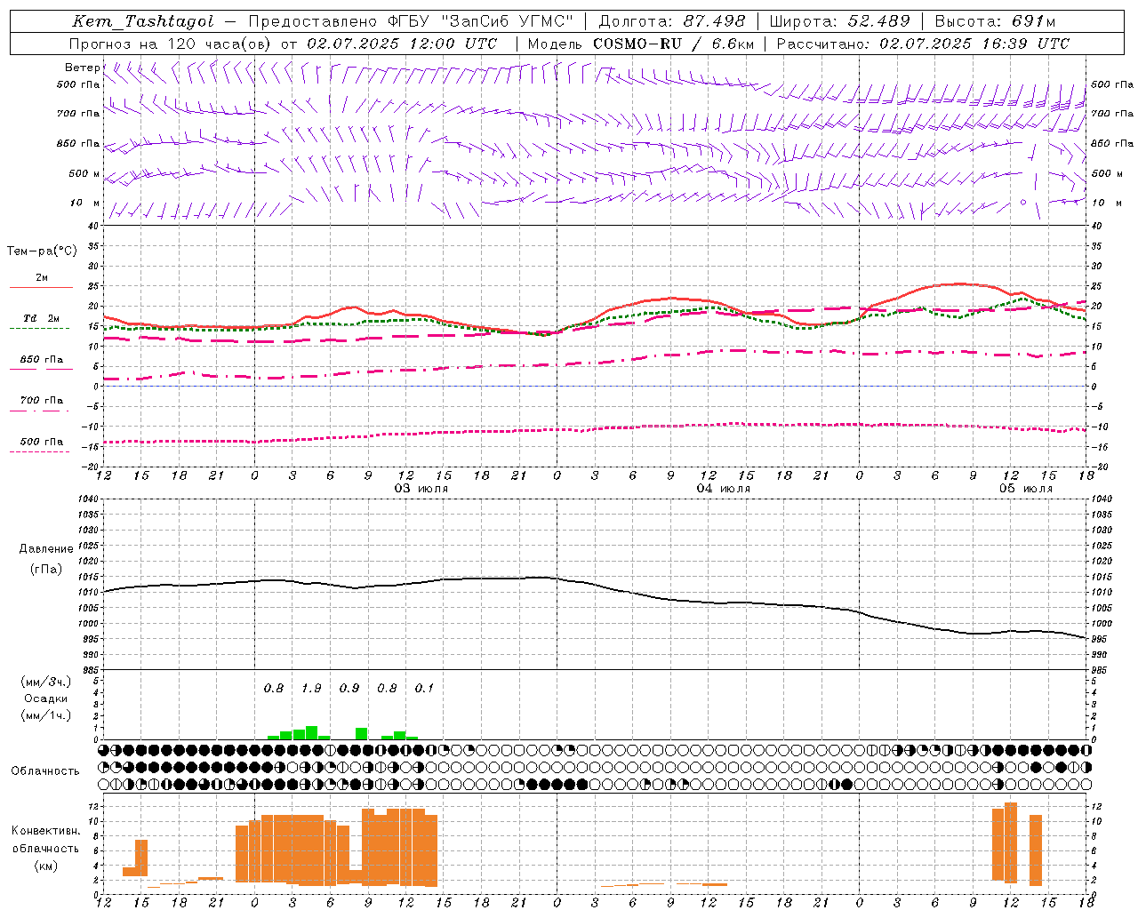Image resolution: width=1138 pixels, height=910 pixels.
Task: Click the dotted line under temperature 500 гПа legend
Action: point(39,451)
